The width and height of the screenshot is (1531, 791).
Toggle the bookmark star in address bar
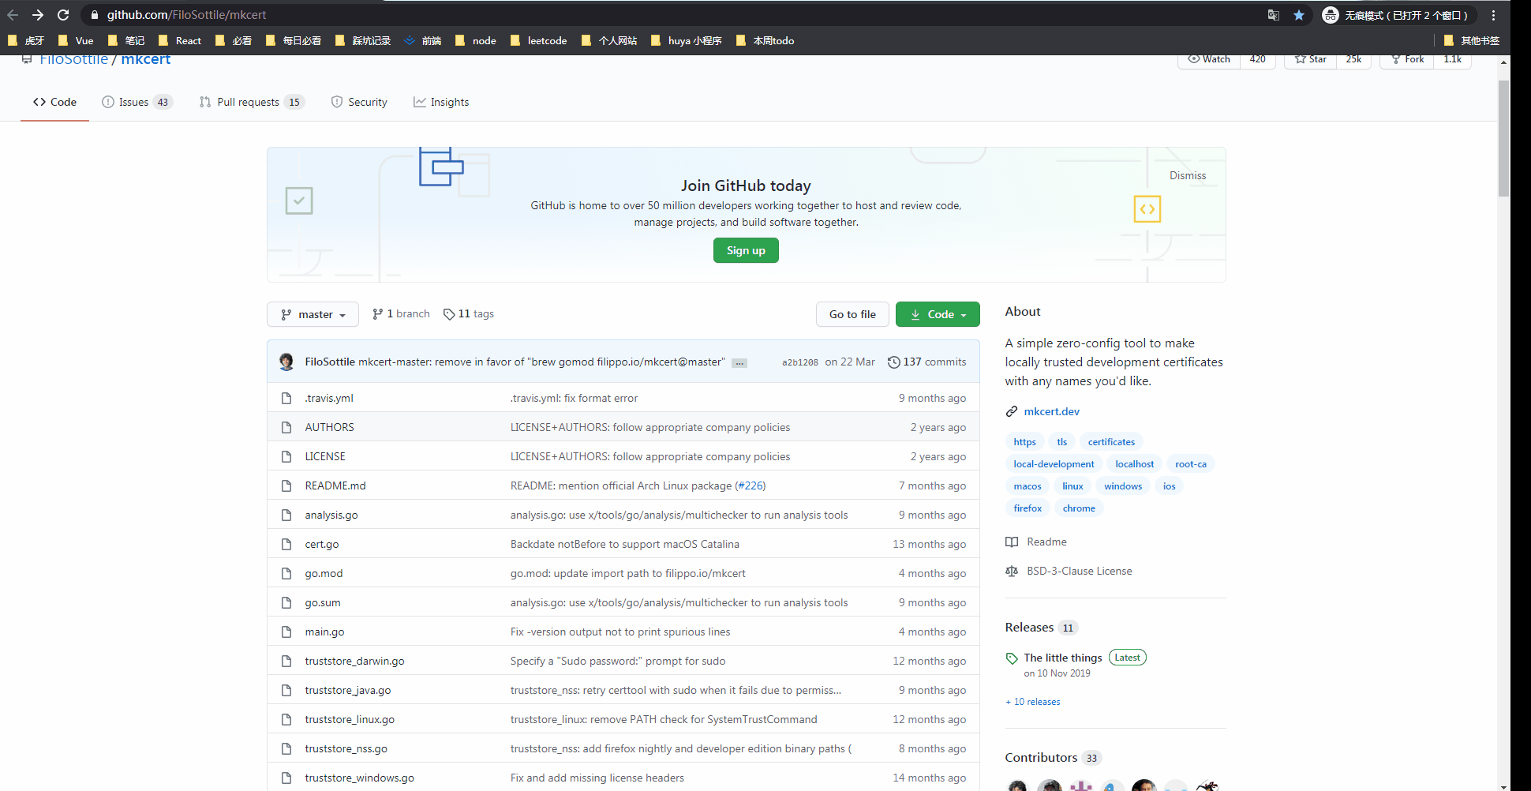tap(1300, 14)
